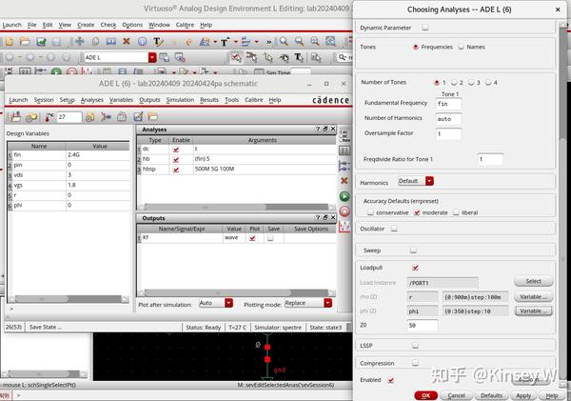Check the liberal accuracy option
The width and height of the screenshot is (571, 401).
456,212
